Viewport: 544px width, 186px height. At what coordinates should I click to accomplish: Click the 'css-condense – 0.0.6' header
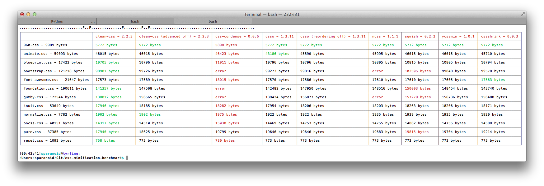coord(237,36)
